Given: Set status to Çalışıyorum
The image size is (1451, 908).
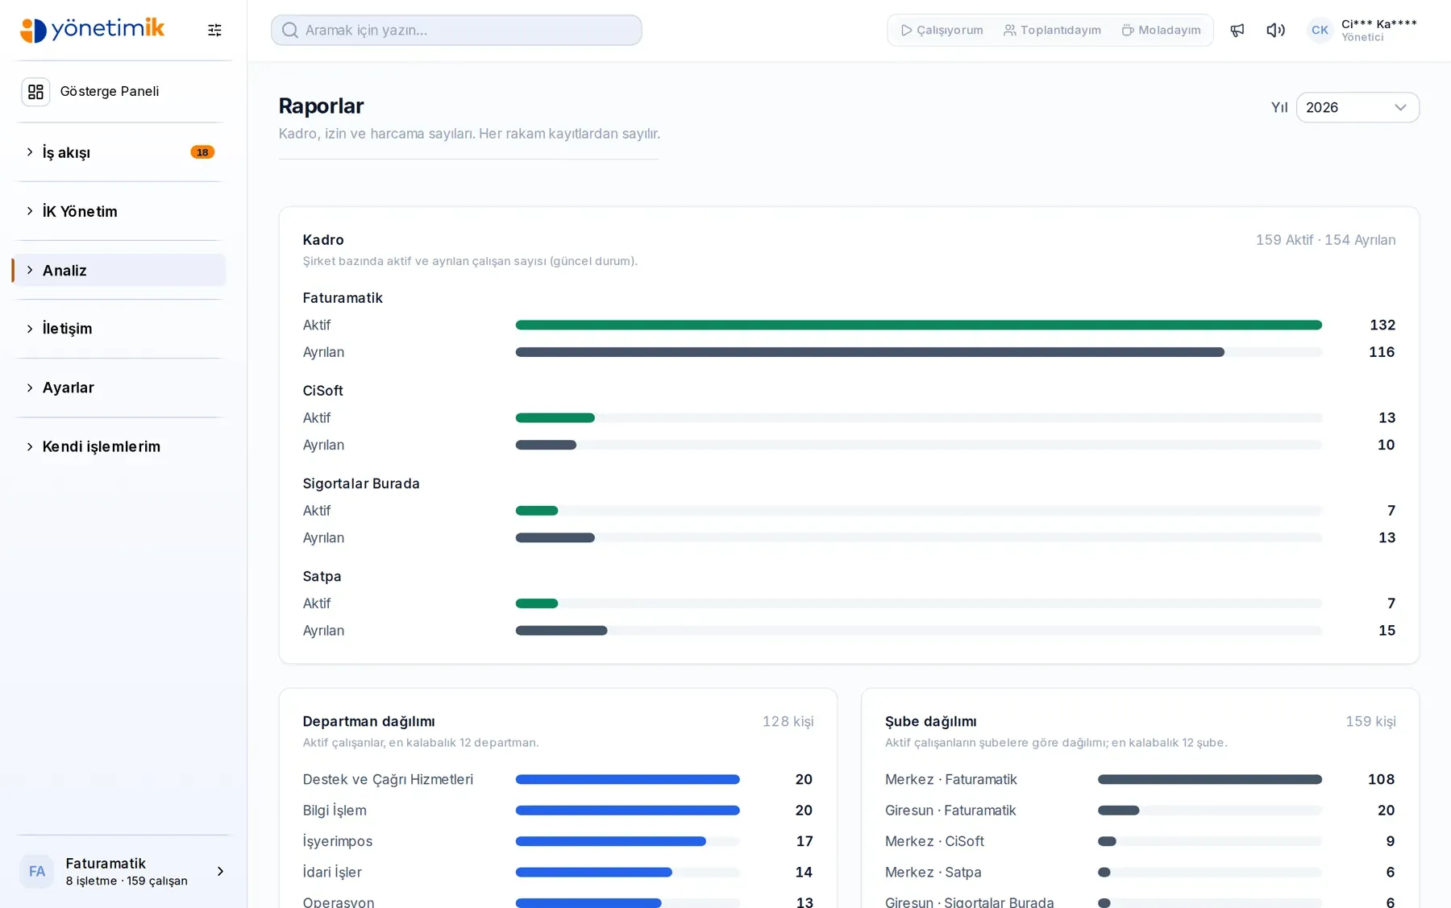Looking at the screenshot, I should pos(942,30).
